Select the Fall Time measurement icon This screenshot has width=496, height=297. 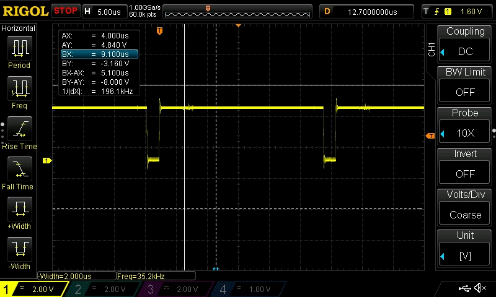[20, 169]
